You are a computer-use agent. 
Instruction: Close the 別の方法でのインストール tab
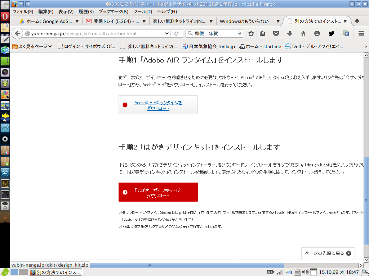(345, 21)
